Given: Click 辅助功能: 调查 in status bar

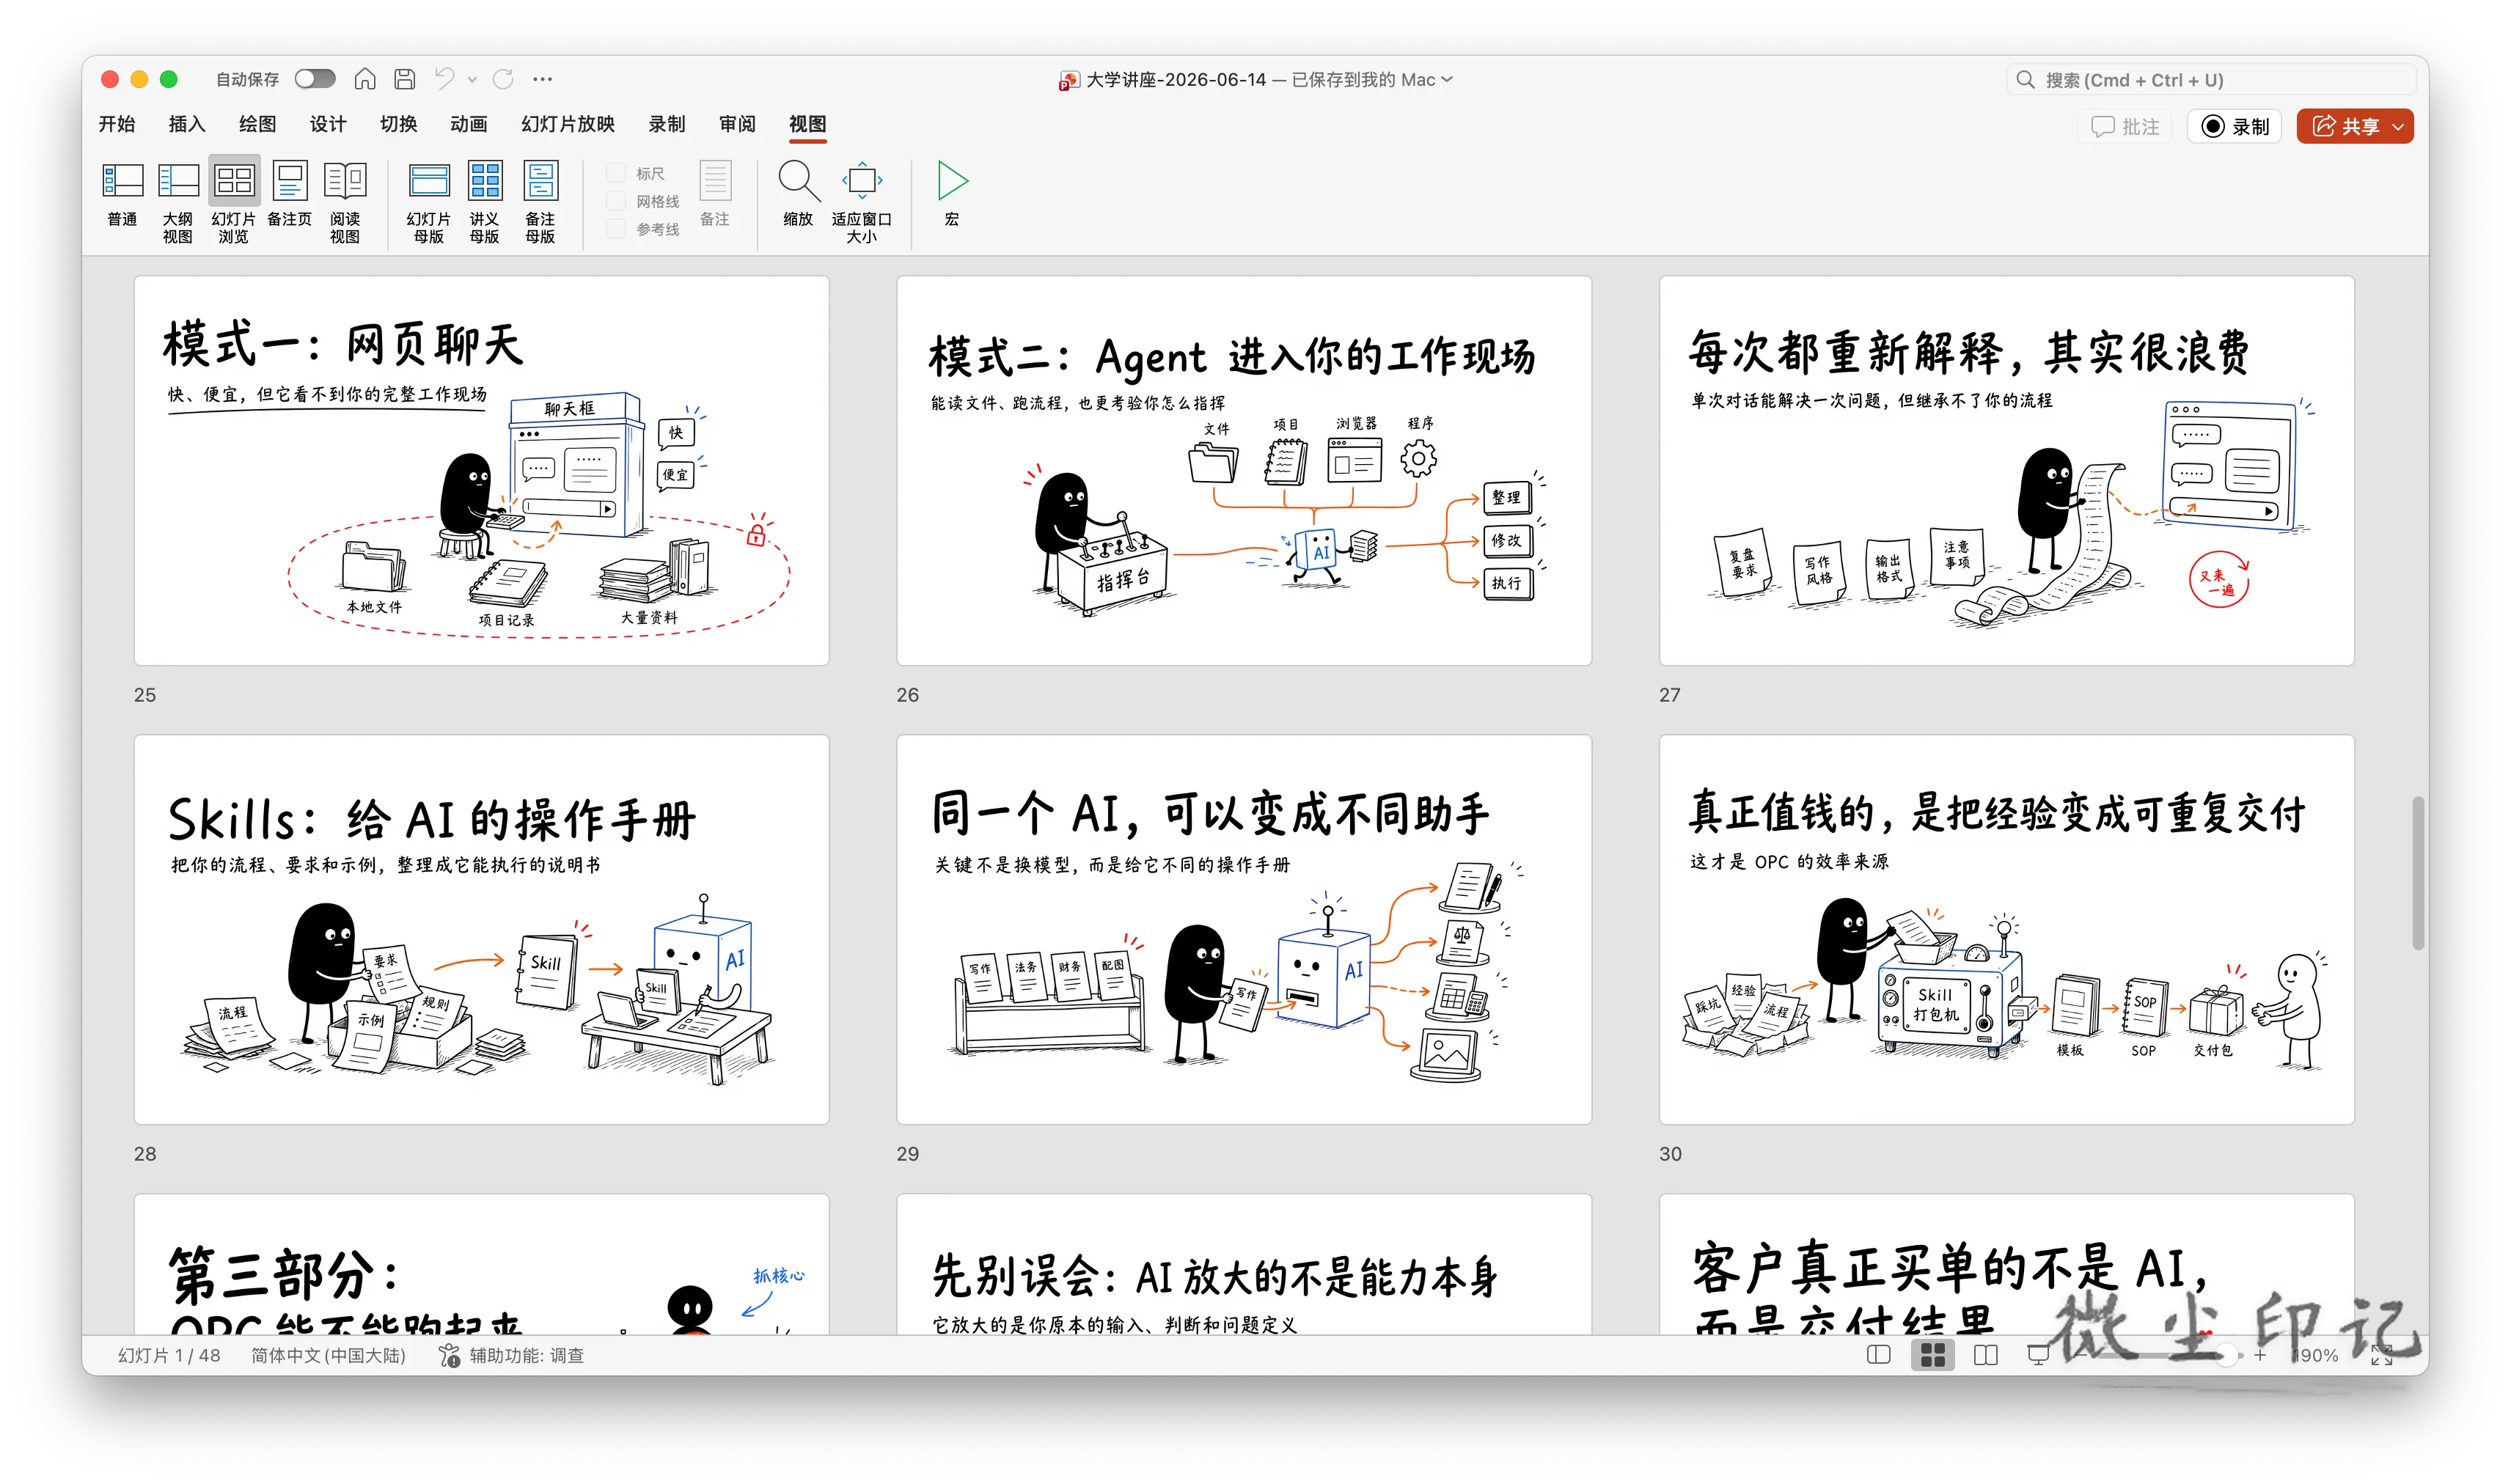Looking at the screenshot, I should [x=527, y=1355].
